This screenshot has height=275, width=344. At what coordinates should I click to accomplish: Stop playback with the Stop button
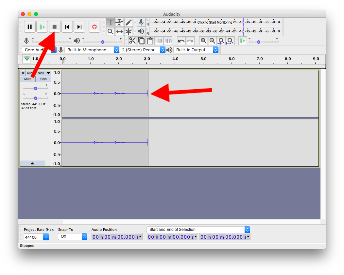(x=55, y=27)
